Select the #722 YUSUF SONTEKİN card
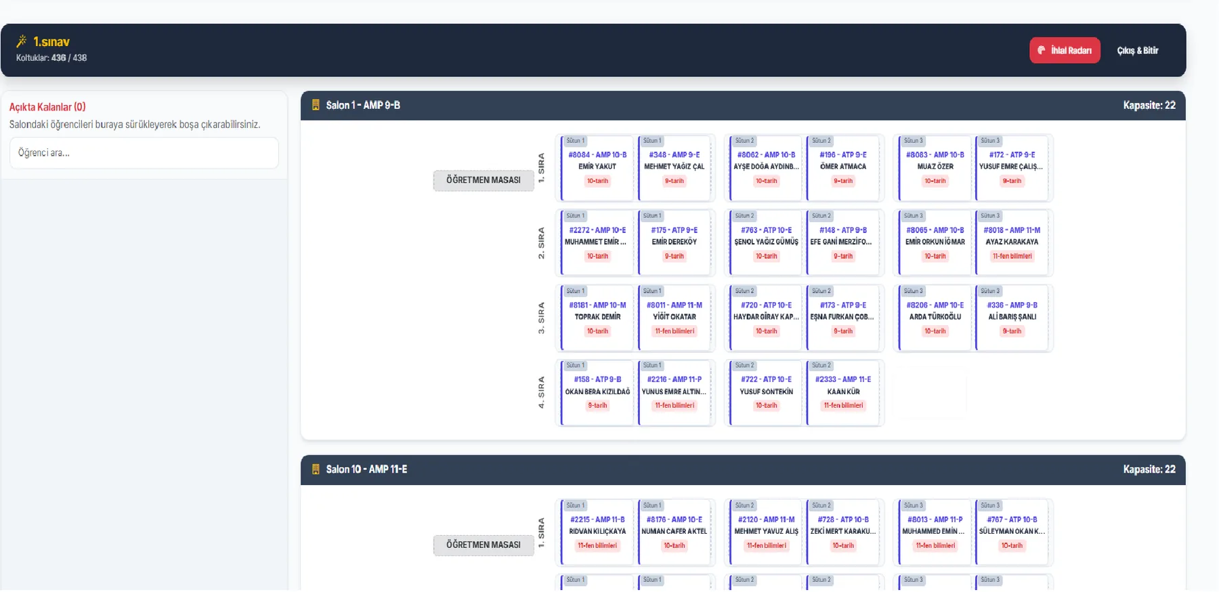Viewport: 1219px width, 592px height. (767, 393)
